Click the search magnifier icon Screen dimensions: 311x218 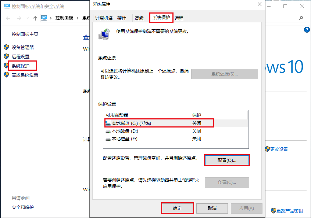tap(301, 18)
